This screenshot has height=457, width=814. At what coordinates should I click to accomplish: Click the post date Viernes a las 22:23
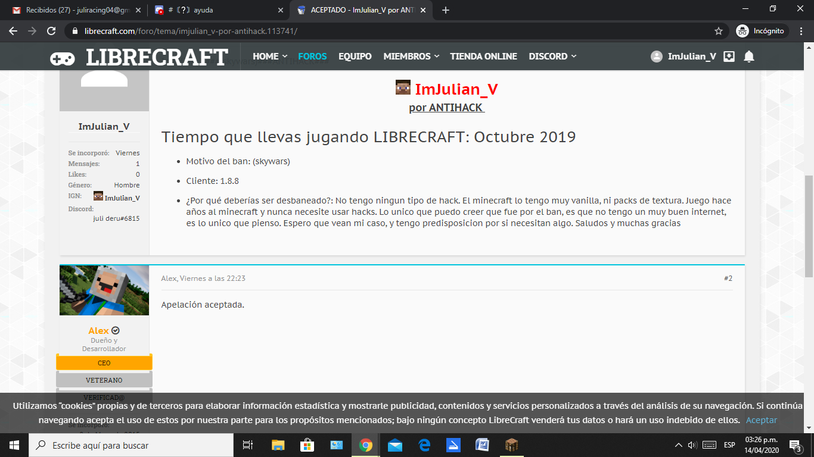213,278
